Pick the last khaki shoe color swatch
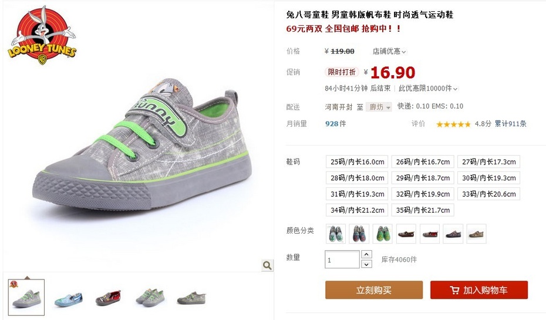This screenshot has height=320, width=546. [476, 234]
